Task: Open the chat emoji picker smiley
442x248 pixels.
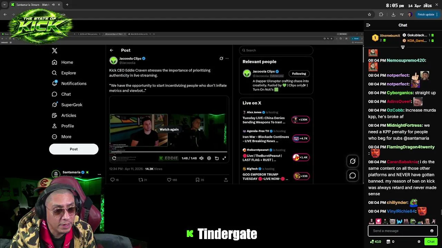Action: [432, 231]
